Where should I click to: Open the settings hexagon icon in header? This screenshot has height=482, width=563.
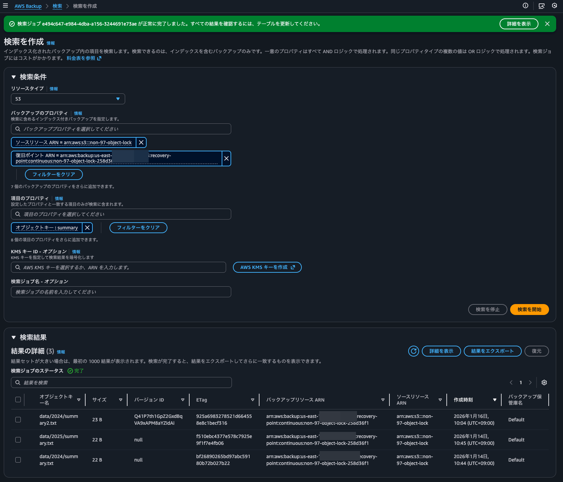[x=554, y=6]
